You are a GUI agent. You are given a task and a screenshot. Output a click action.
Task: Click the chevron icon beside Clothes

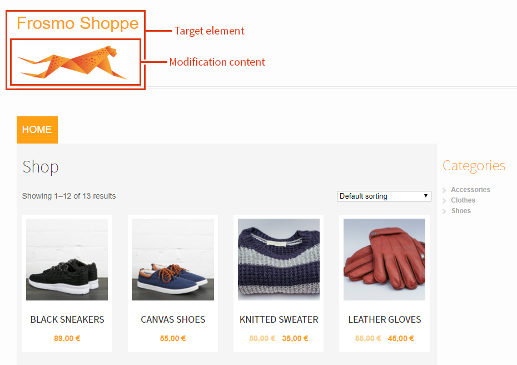click(x=445, y=200)
